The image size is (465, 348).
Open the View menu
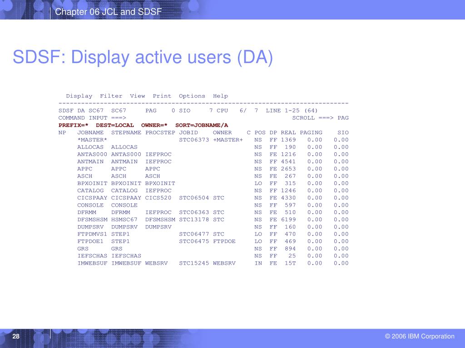pyautogui.click(x=137, y=96)
